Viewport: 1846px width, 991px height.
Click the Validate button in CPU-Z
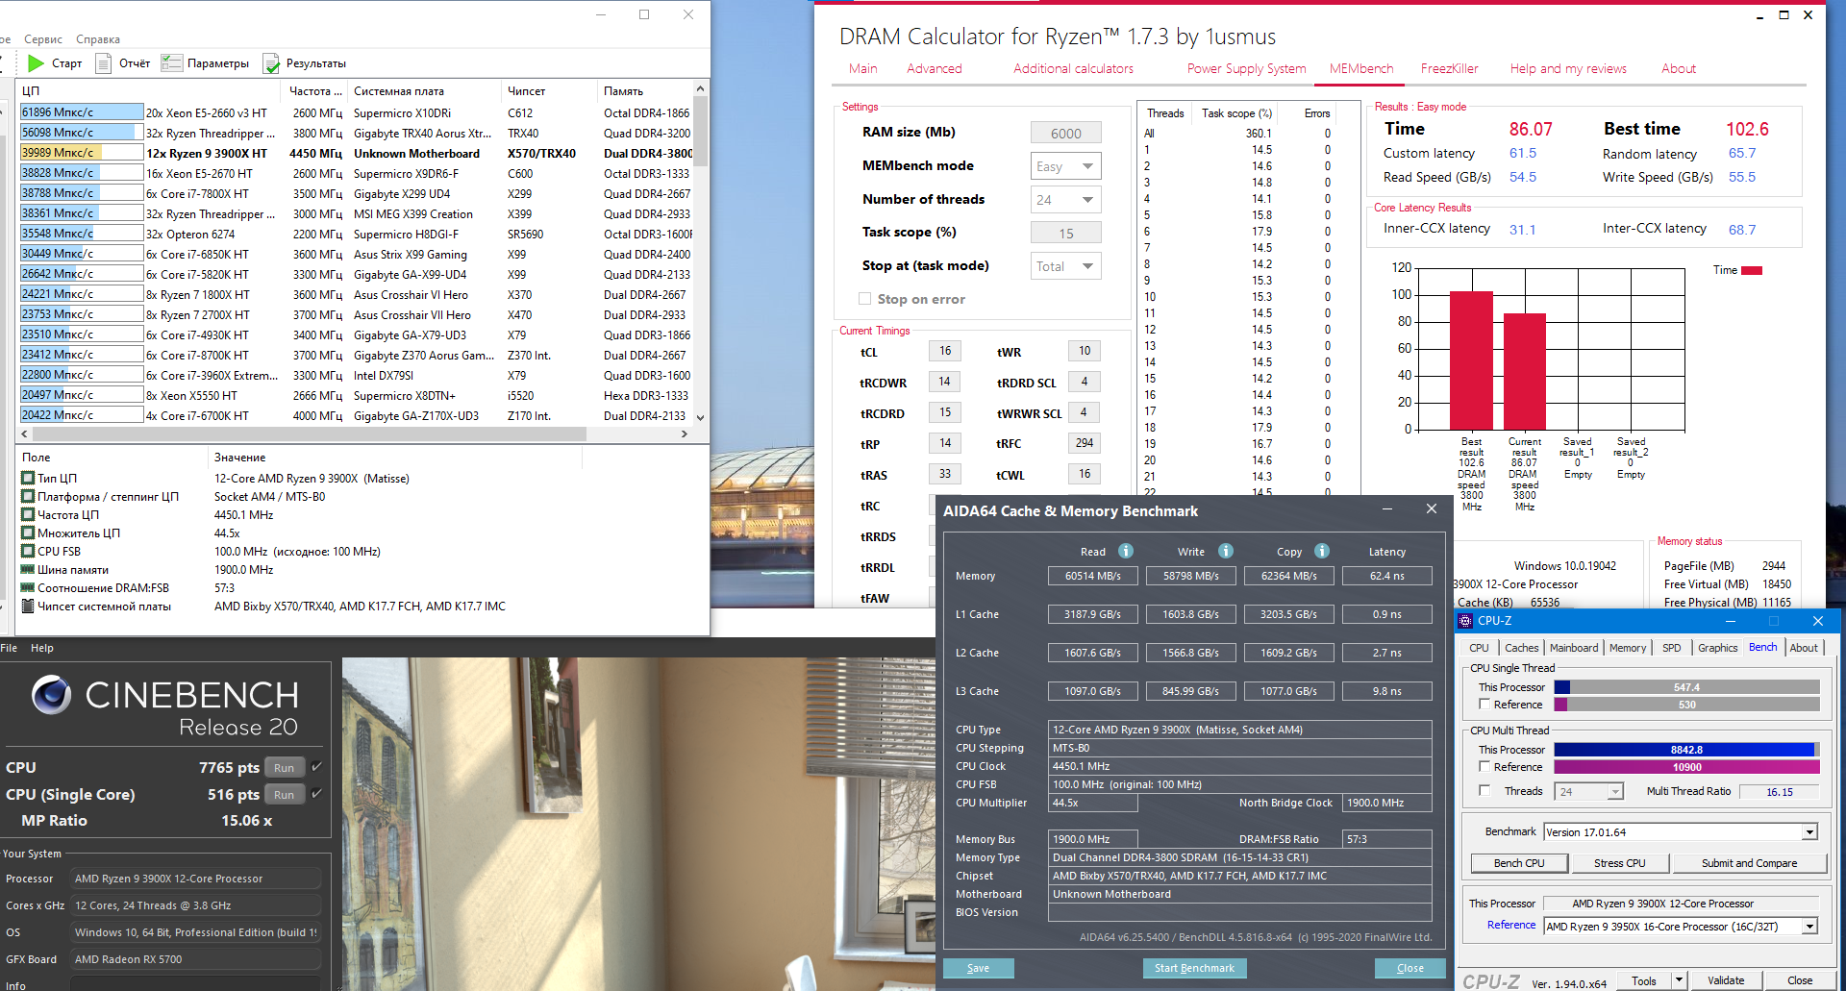(x=1726, y=980)
